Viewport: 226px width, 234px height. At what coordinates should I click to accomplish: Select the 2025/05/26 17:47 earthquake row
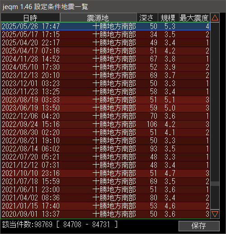point(106,26)
